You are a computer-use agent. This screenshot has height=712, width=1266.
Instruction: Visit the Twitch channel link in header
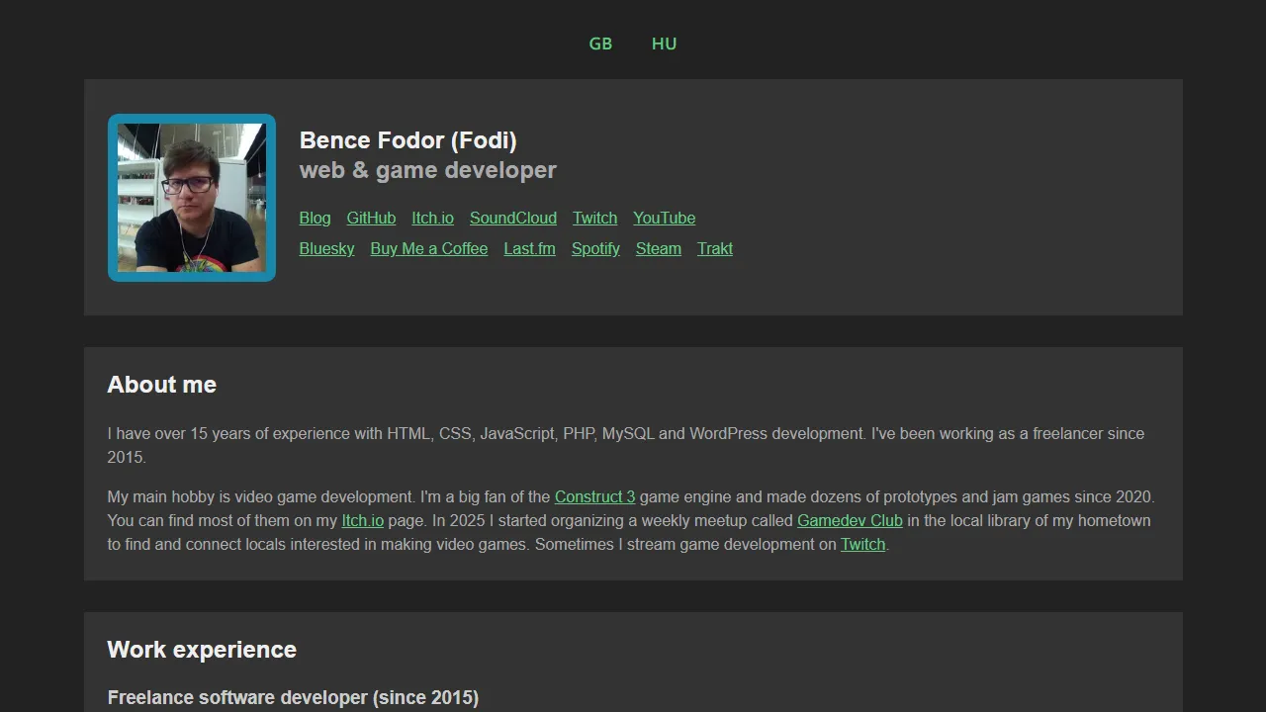pyautogui.click(x=594, y=218)
